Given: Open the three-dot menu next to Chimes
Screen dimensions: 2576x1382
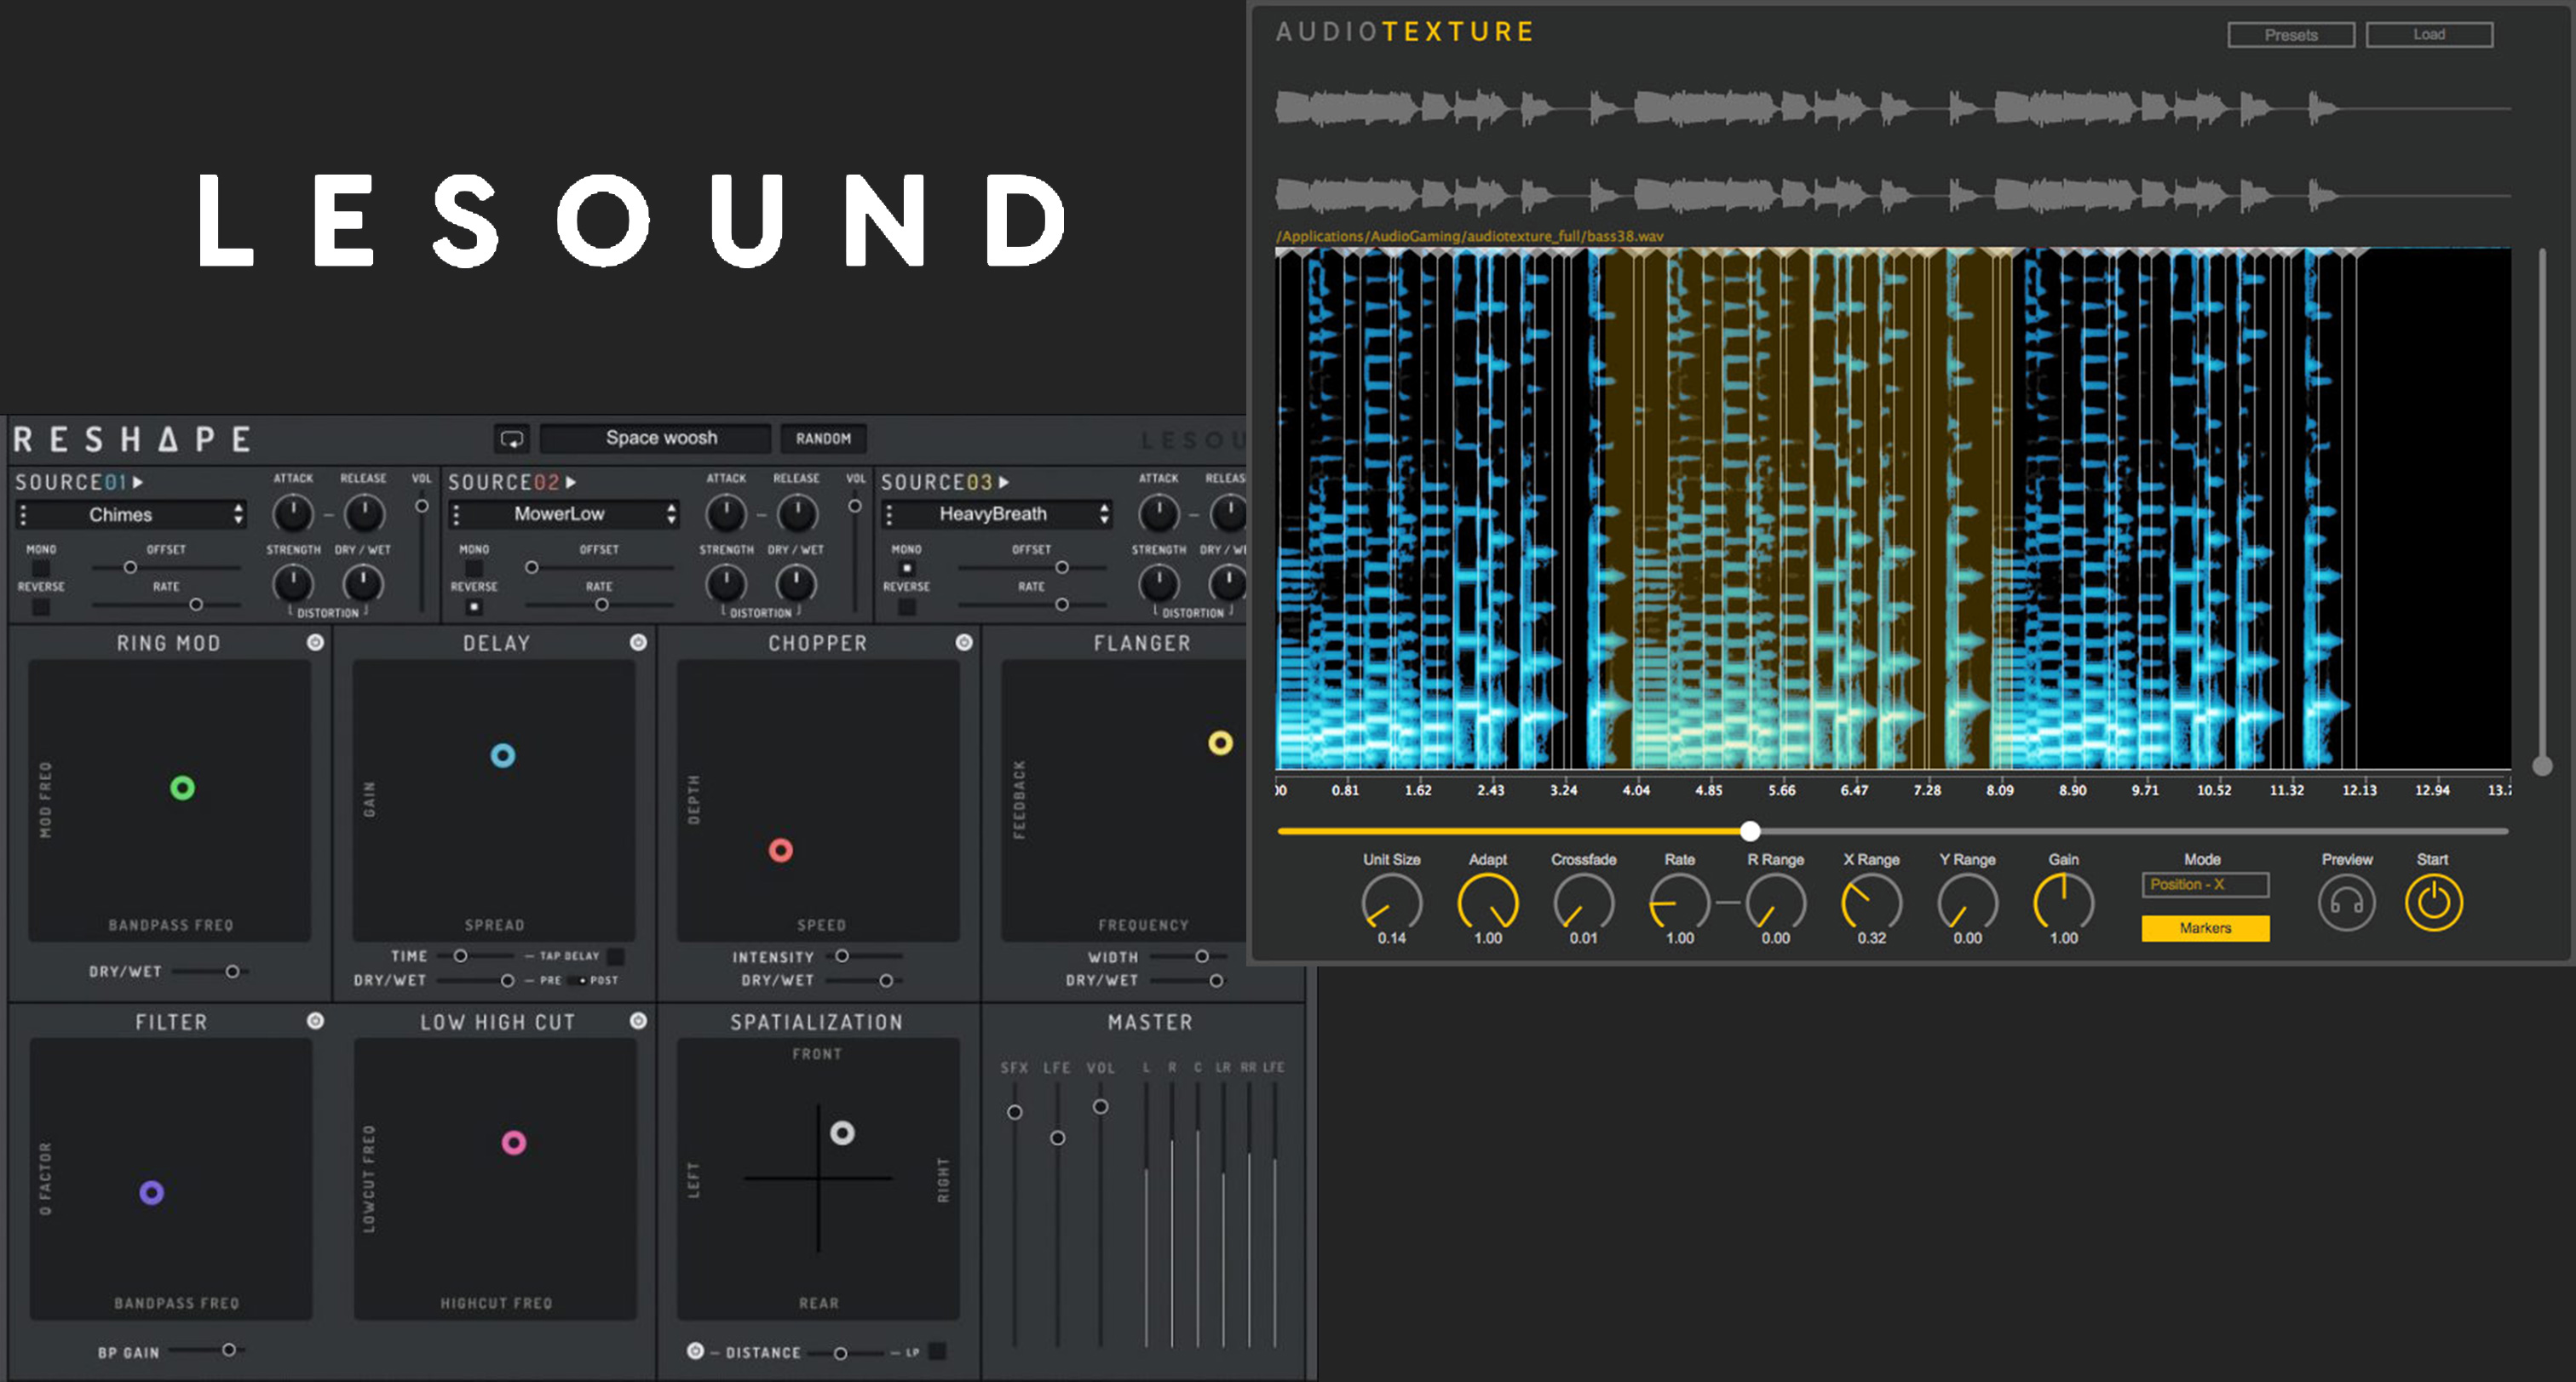Looking at the screenshot, I should point(24,514).
